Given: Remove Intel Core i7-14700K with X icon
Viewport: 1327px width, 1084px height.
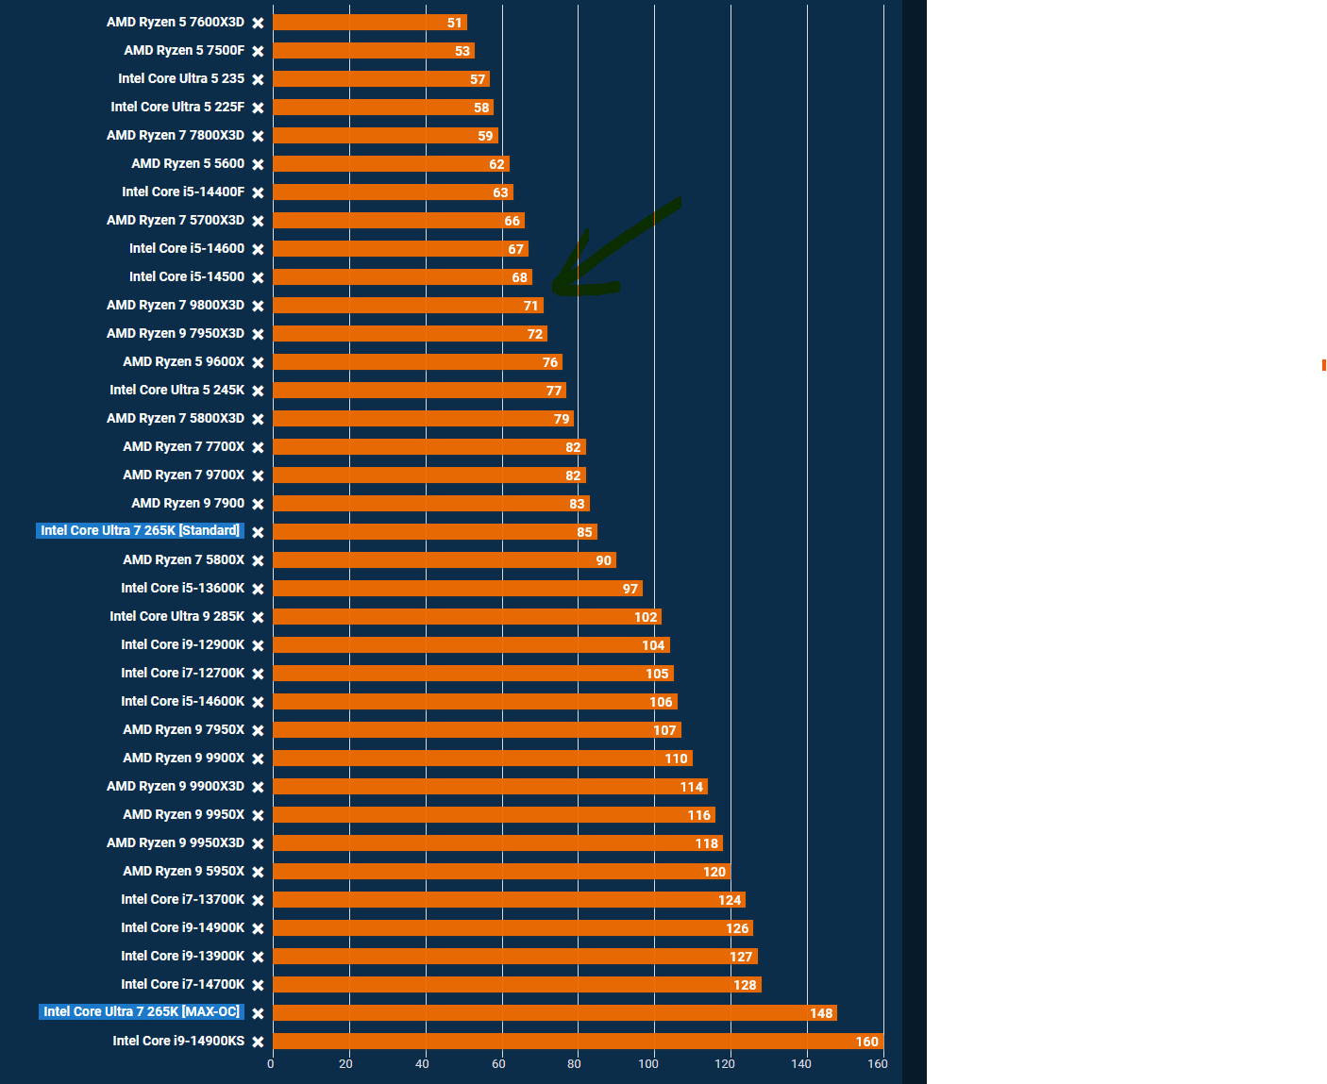Looking at the screenshot, I should coord(258,985).
